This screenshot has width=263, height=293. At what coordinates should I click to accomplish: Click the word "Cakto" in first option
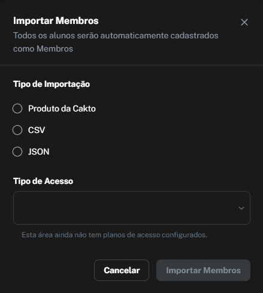coord(84,108)
